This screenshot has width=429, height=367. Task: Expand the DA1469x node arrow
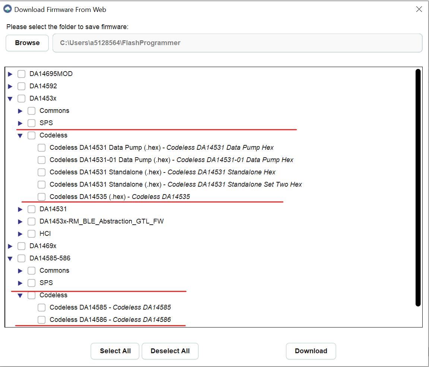pyautogui.click(x=10, y=246)
